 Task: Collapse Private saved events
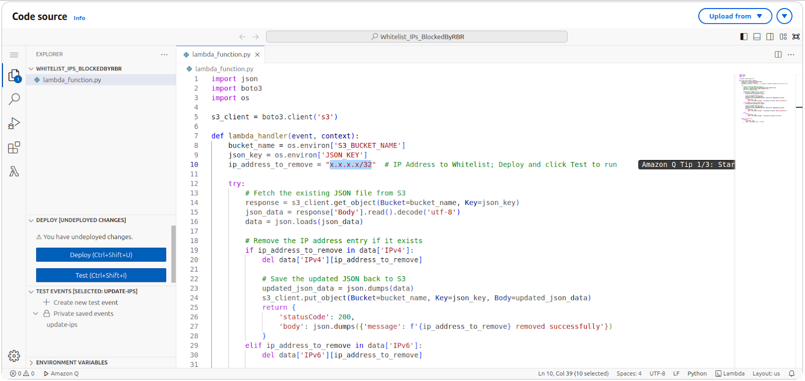[x=36, y=313]
